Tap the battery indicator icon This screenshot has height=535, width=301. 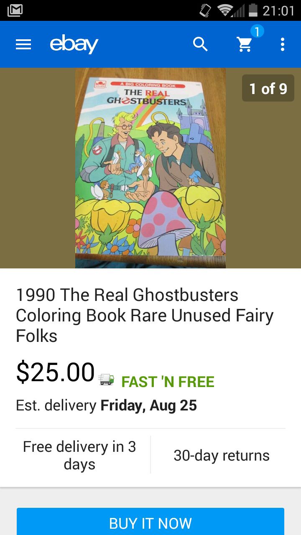click(253, 10)
